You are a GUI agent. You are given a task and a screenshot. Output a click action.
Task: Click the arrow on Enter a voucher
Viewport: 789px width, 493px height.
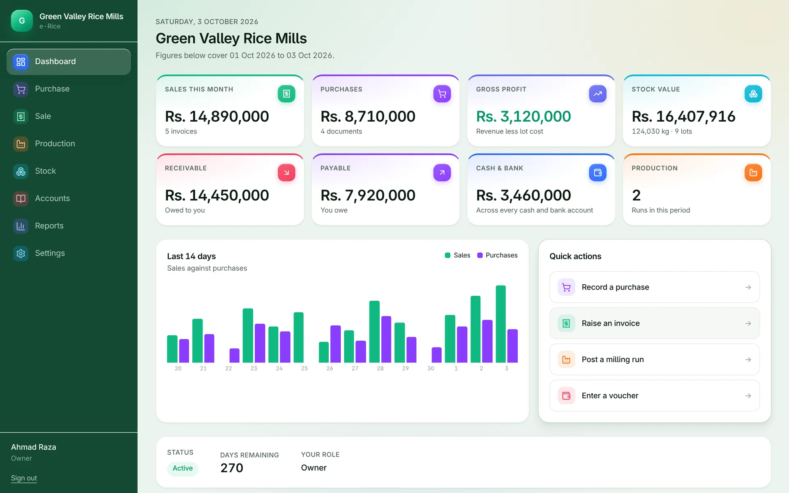[748, 396]
